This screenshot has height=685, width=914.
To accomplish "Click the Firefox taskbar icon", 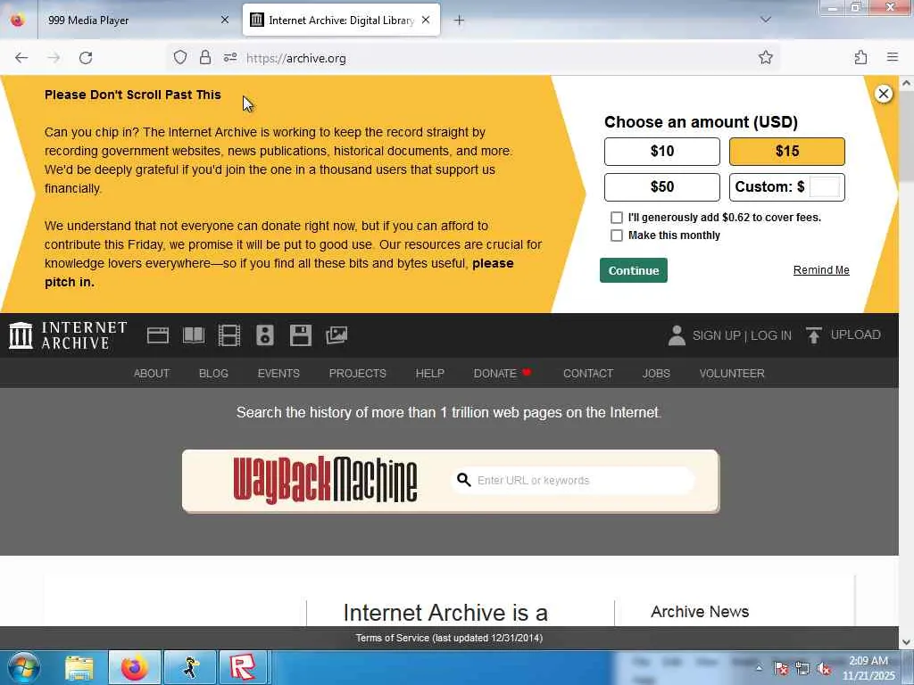I will (x=134, y=667).
